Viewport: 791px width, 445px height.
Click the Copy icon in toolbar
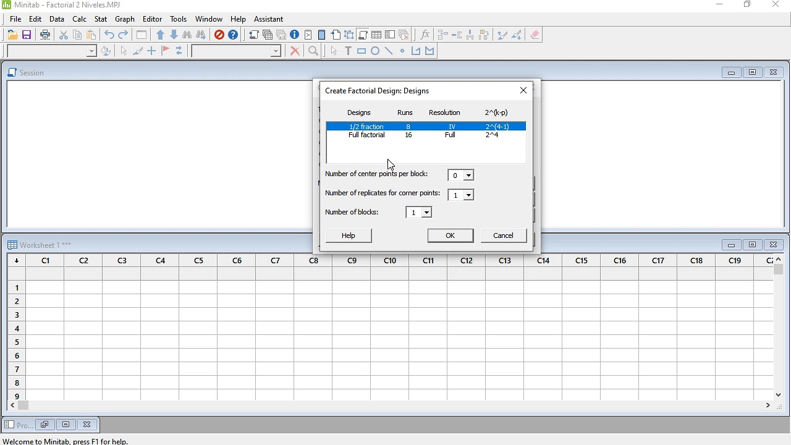click(77, 35)
